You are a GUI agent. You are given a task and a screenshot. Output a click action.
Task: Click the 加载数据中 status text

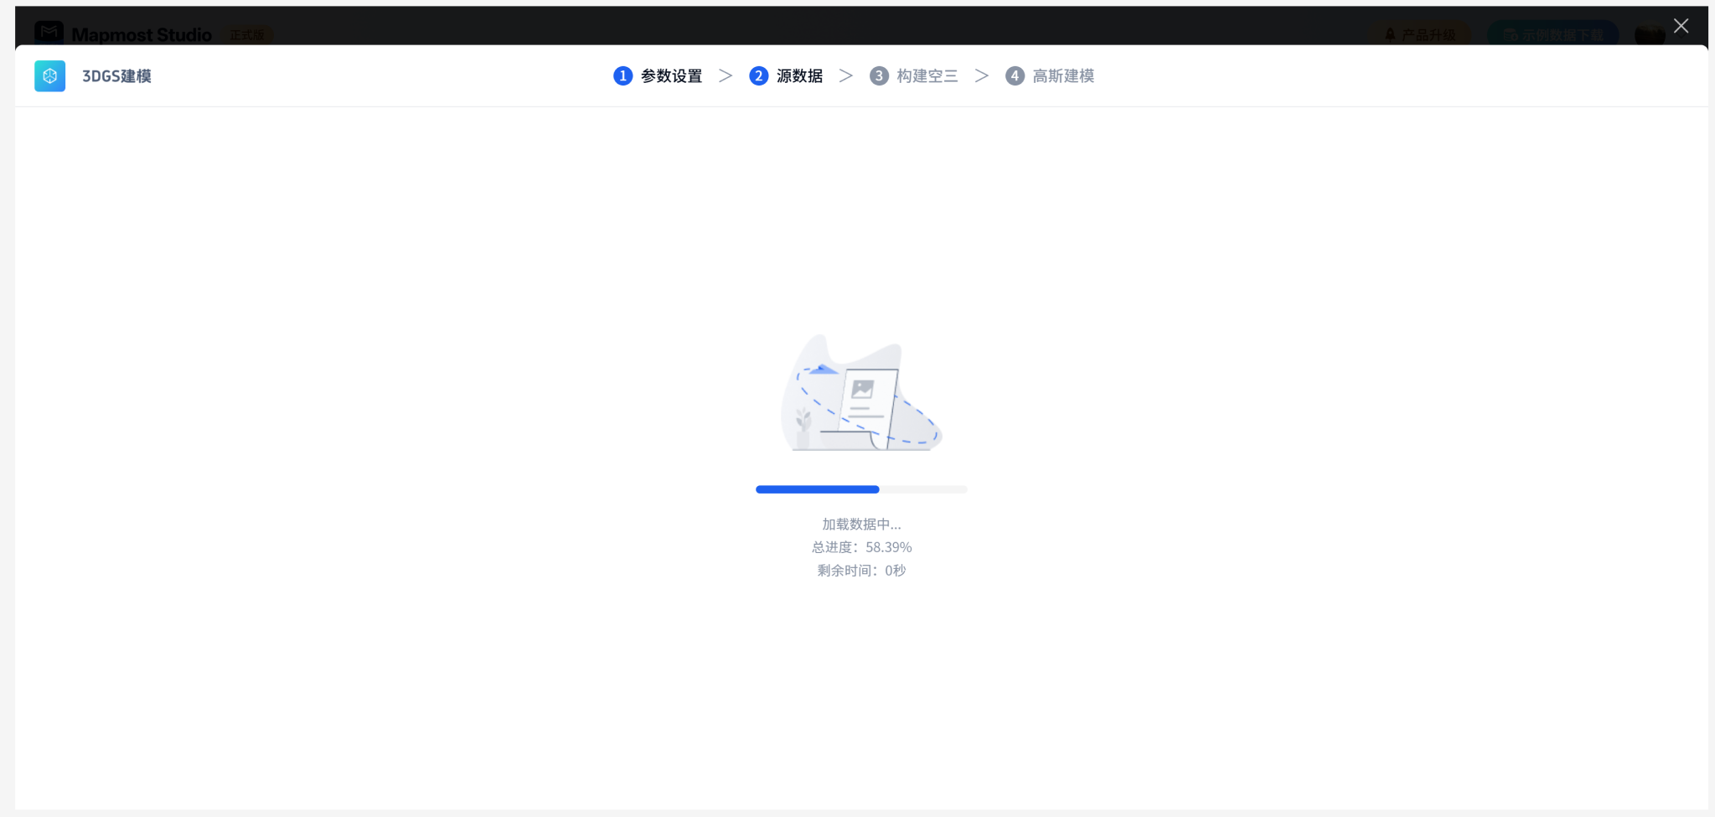click(861, 525)
